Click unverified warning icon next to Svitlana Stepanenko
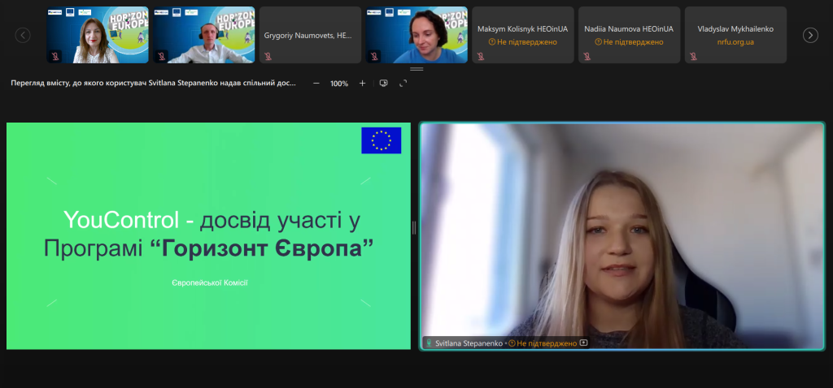Viewport: 833px width, 388px height. click(512, 343)
